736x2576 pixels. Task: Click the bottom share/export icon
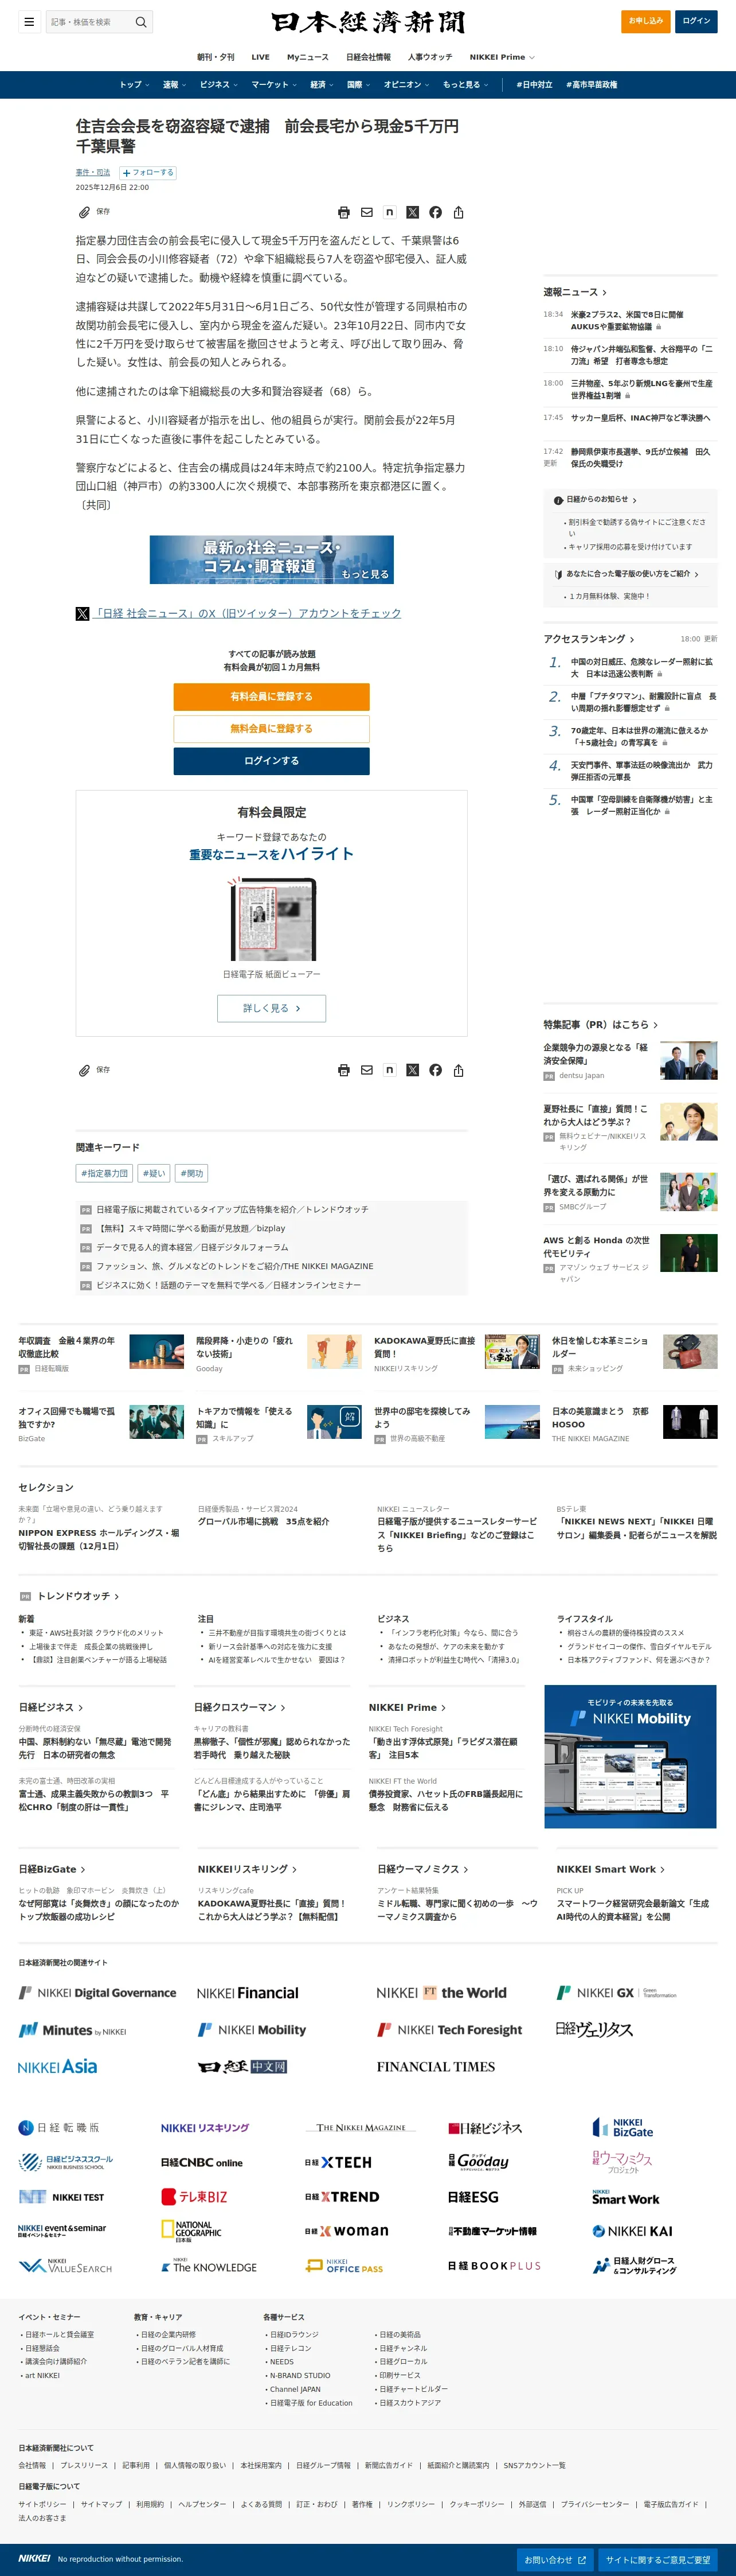(459, 1070)
